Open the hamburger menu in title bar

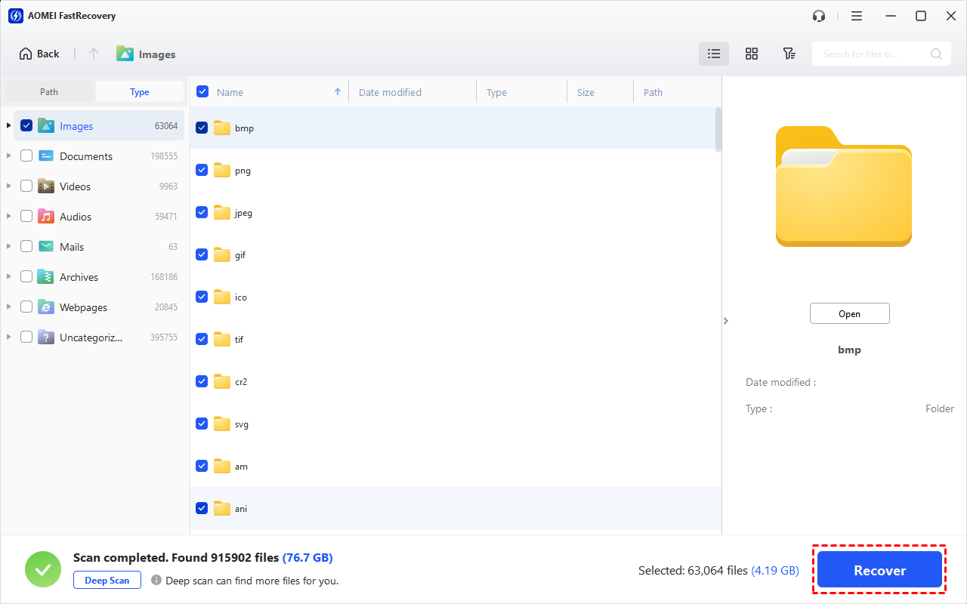click(857, 16)
